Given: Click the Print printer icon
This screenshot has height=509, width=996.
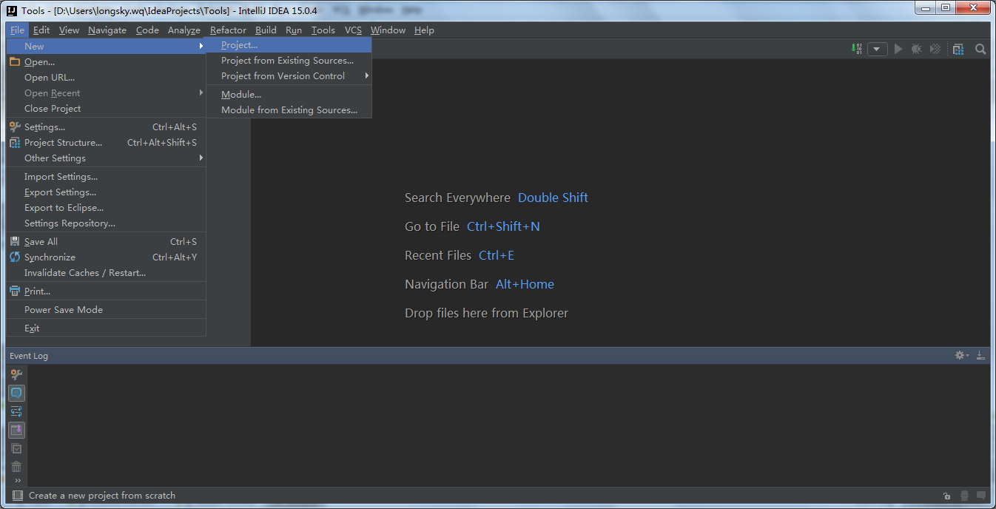Looking at the screenshot, I should (15, 291).
